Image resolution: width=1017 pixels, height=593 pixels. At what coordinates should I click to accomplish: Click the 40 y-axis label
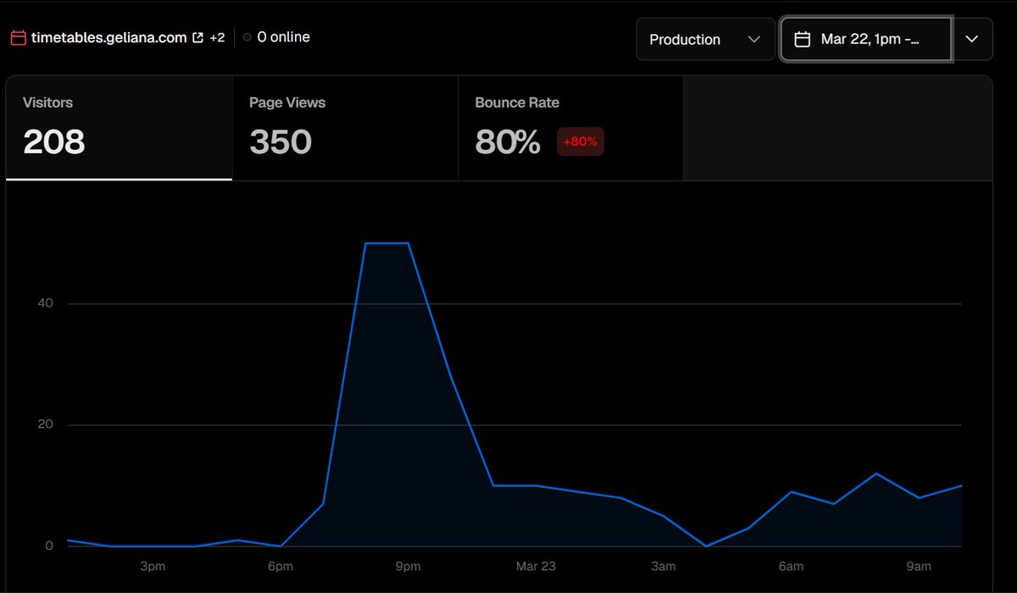click(45, 303)
